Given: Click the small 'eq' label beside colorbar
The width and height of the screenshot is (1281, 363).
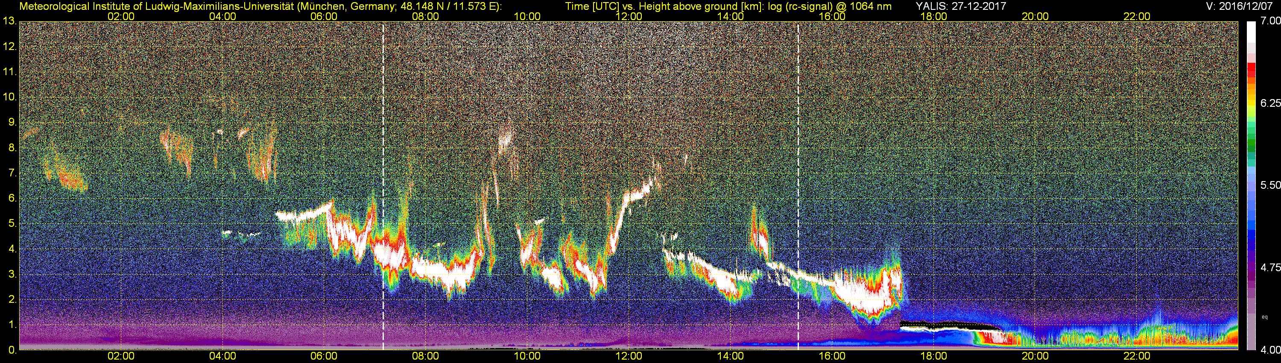Looking at the screenshot, I should click(1265, 317).
